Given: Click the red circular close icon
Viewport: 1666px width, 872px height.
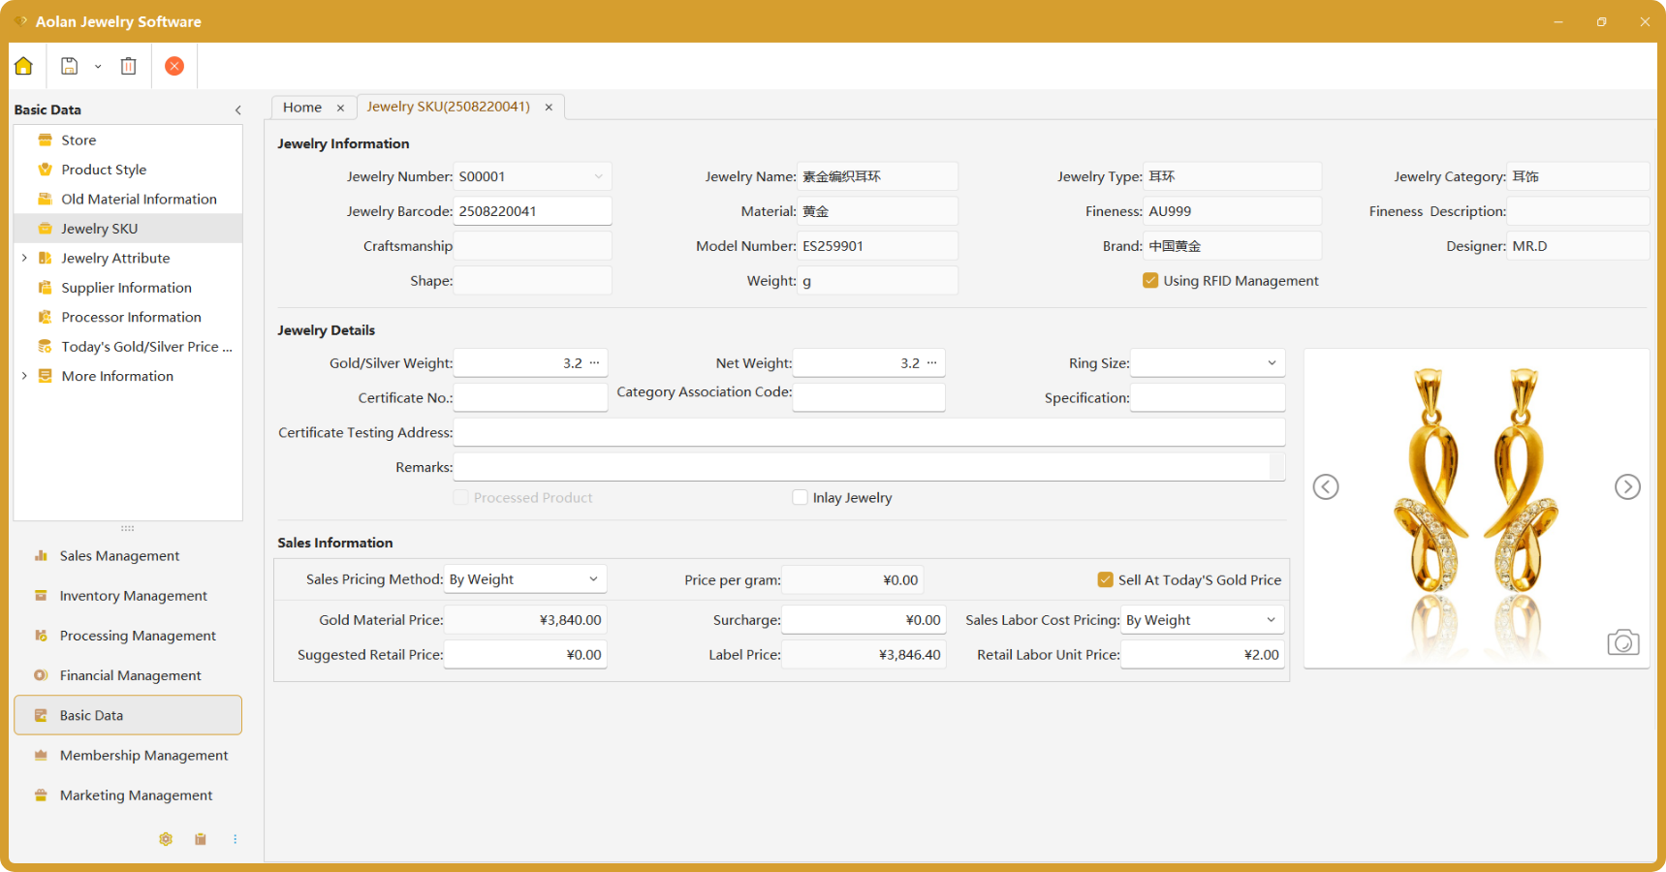Looking at the screenshot, I should click(174, 66).
